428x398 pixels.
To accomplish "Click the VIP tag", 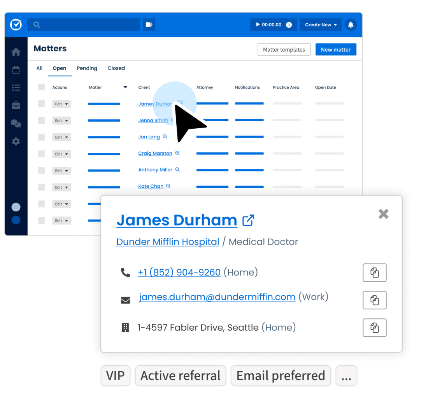I will [x=116, y=375].
